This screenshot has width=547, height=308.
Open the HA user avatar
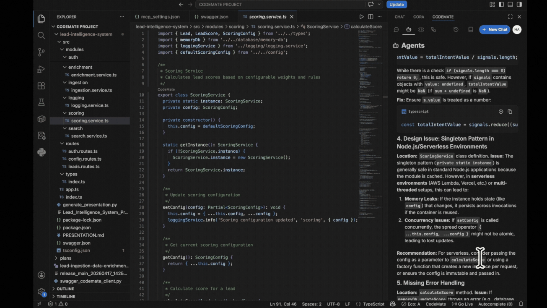click(517, 29)
